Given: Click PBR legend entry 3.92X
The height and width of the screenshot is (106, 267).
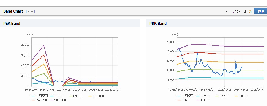Looking at the screenshot, I should click(184, 100).
